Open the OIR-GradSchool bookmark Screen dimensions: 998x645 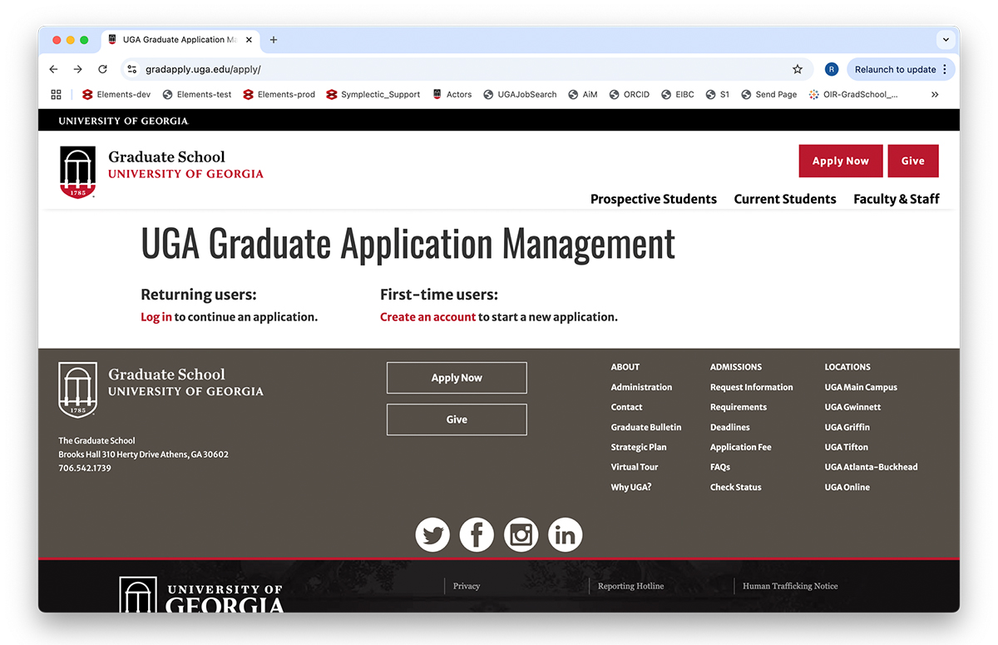[x=854, y=94]
